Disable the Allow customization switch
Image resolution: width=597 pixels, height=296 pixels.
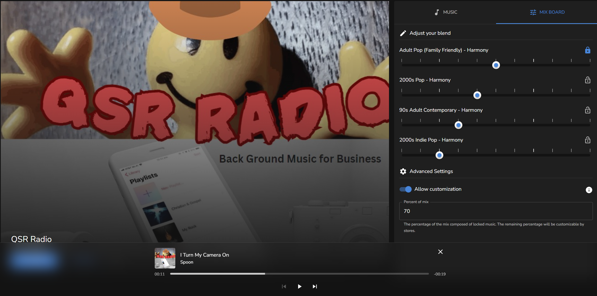405,189
